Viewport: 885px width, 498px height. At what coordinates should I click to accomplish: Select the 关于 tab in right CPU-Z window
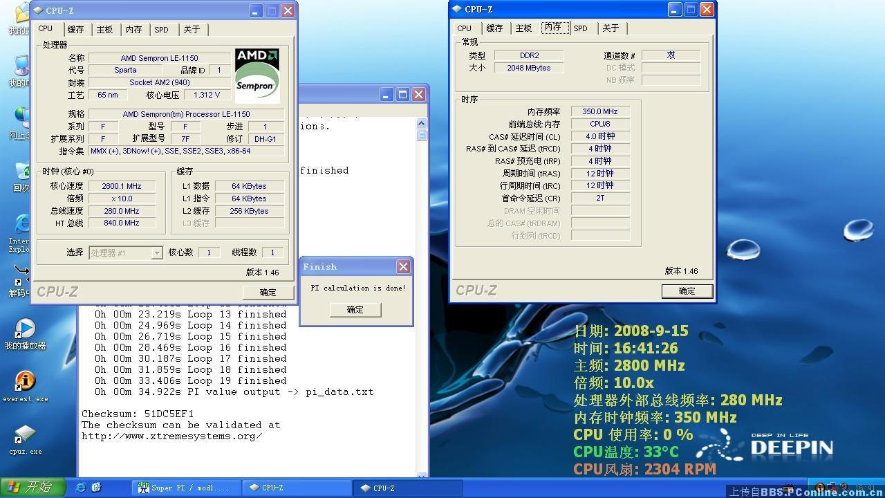coord(611,28)
